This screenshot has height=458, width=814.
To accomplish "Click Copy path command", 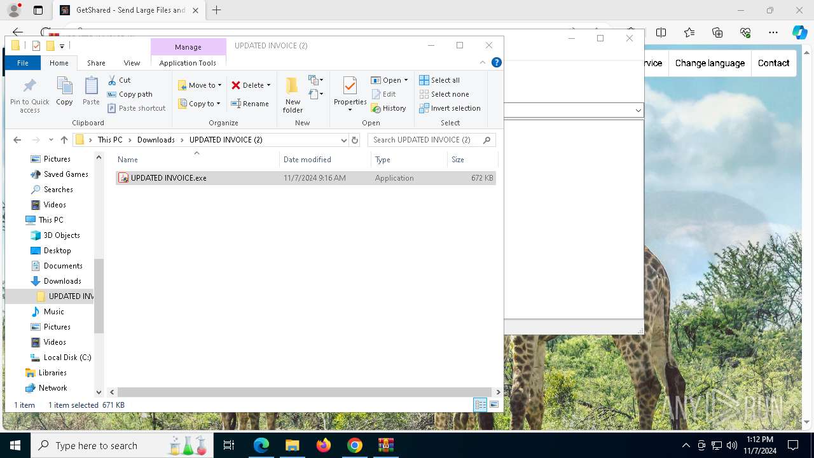I will pos(130,94).
